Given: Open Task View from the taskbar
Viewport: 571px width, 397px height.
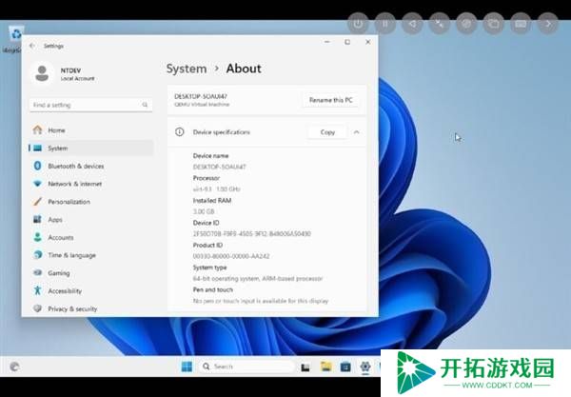Looking at the screenshot, I should [305, 367].
